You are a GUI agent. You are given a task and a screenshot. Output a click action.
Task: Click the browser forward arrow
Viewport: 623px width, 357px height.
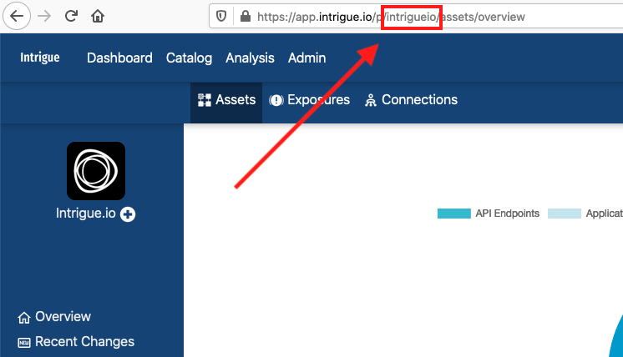click(x=44, y=16)
